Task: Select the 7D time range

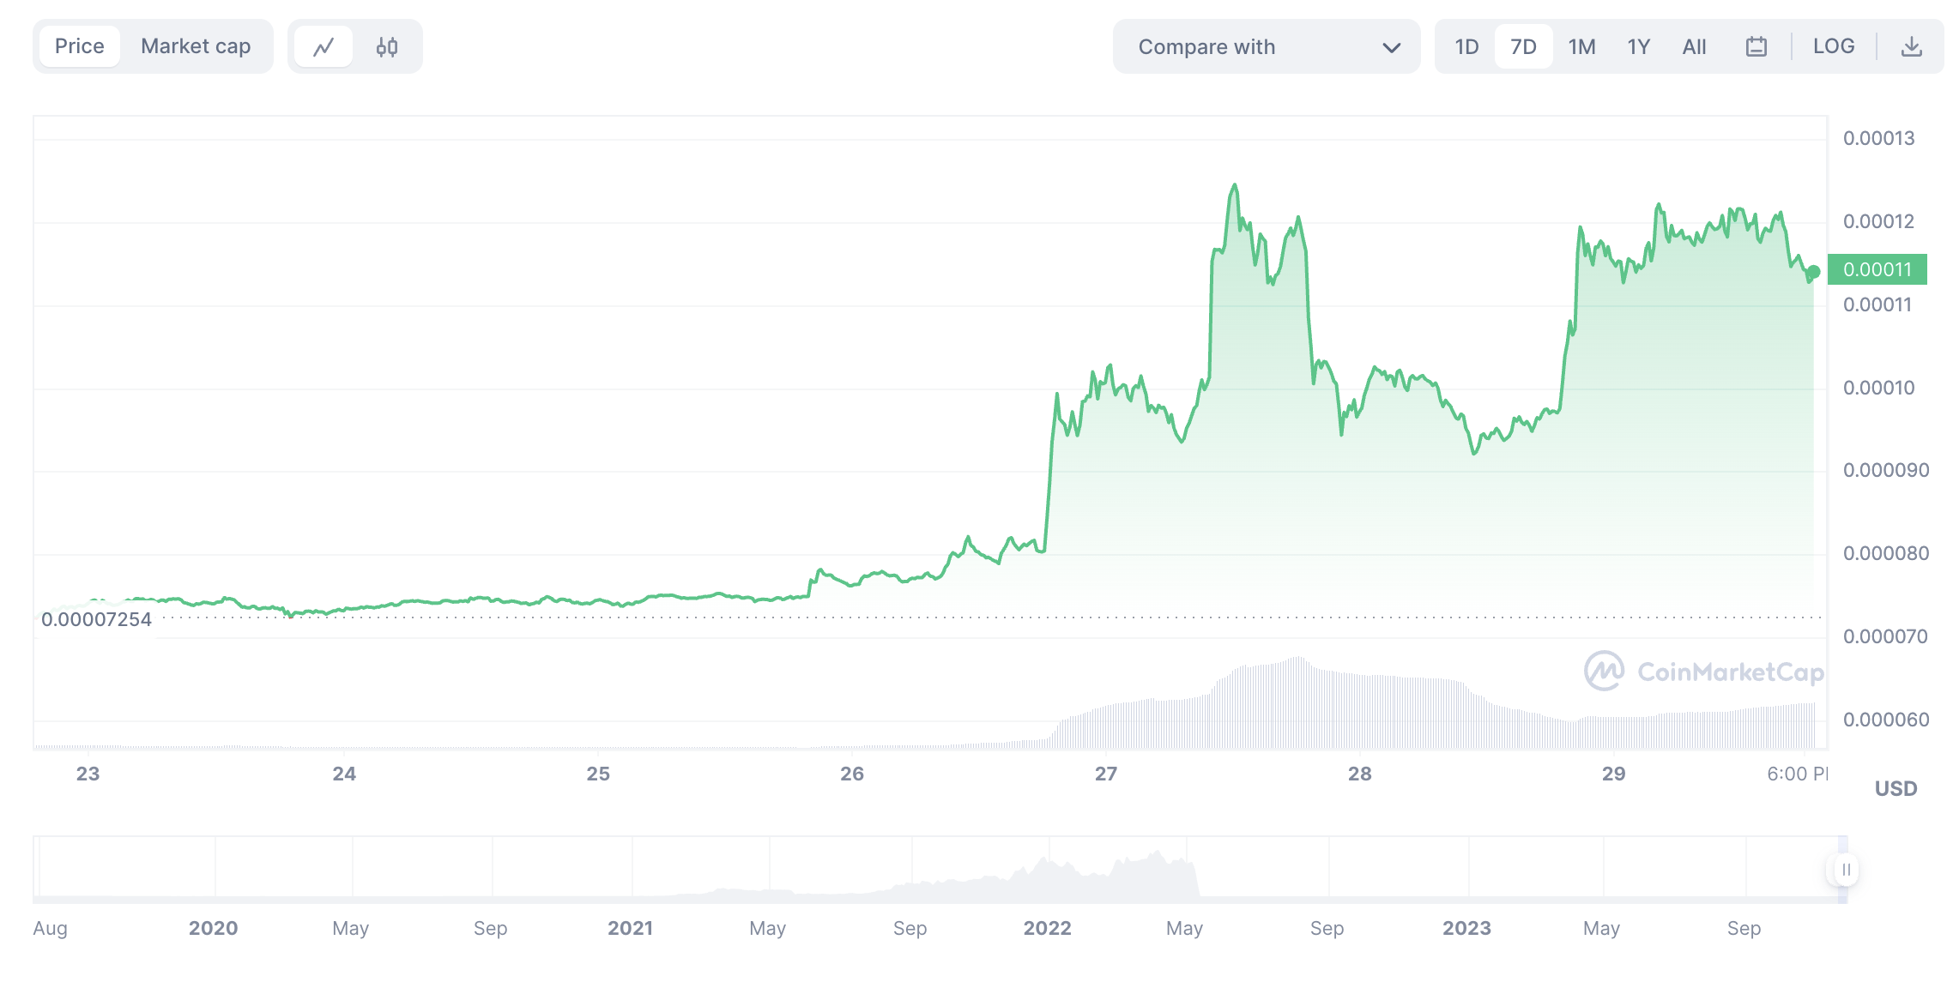Action: [x=1523, y=47]
